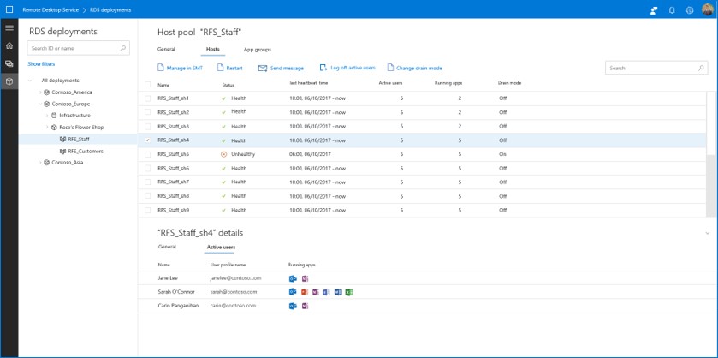The width and height of the screenshot is (718, 358).
Task: Uncheck the box for RFS_Staff_sh4
Action: click(x=147, y=140)
